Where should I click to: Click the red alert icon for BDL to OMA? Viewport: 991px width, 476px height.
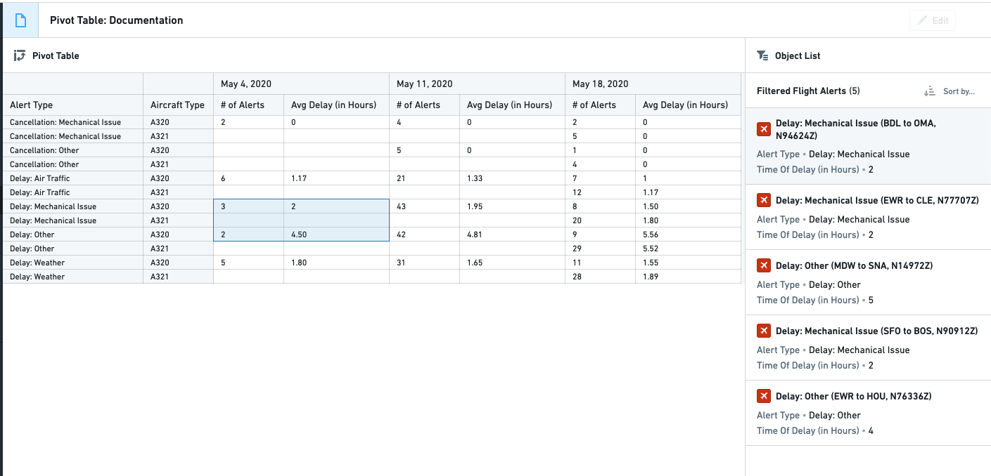pyautogui.click(x=764, y=129)
